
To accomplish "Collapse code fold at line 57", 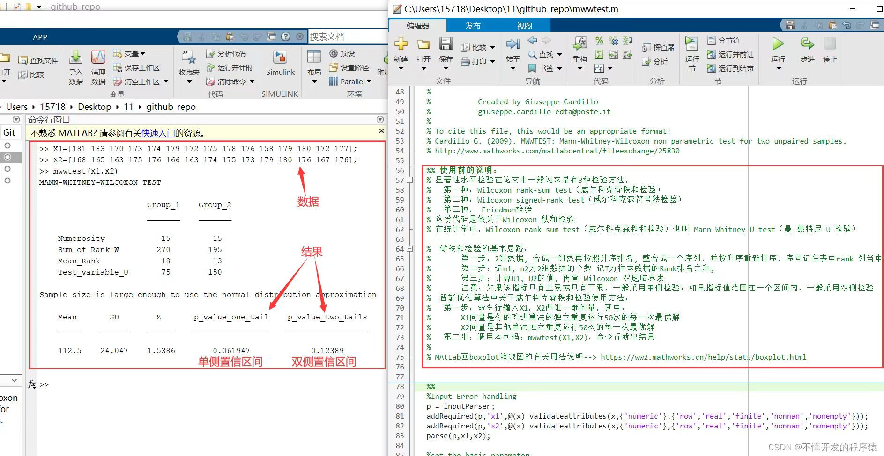I will pyautogui.click(x=409, y=180).
